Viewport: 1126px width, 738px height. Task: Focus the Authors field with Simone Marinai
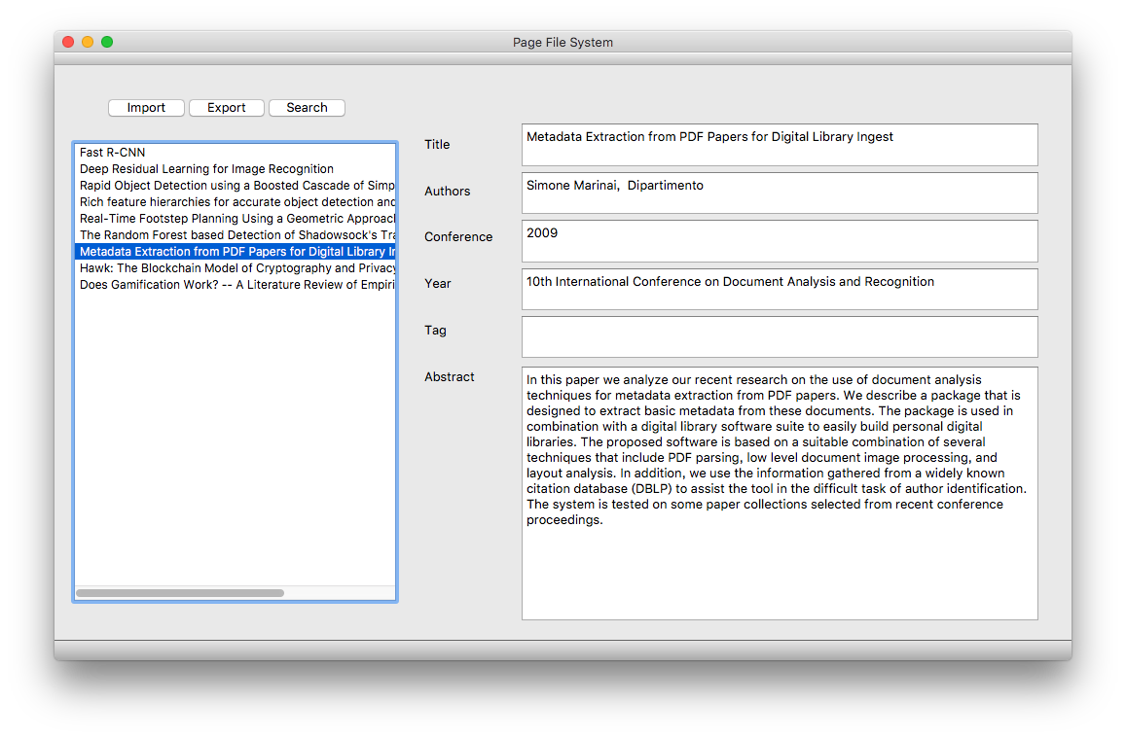(x=780, y=193)
